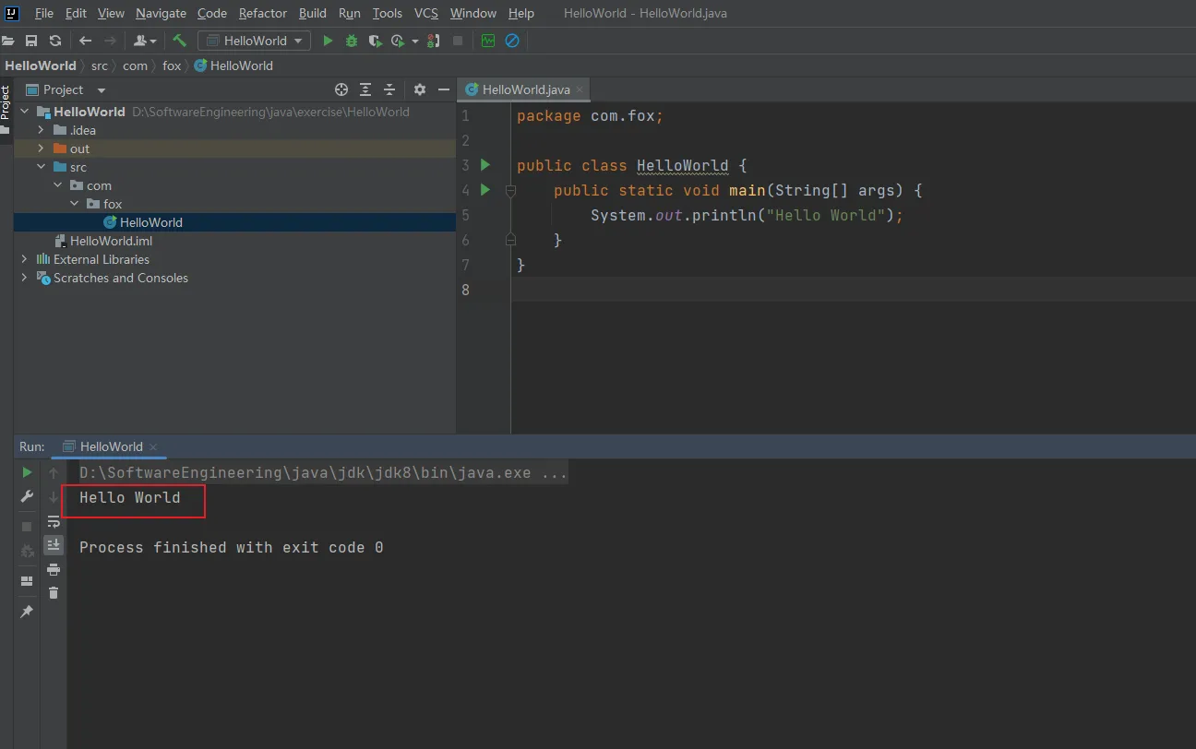The image size is (1196, 749).
Task: Expand the .idea folder
Action: coord(41,130)
